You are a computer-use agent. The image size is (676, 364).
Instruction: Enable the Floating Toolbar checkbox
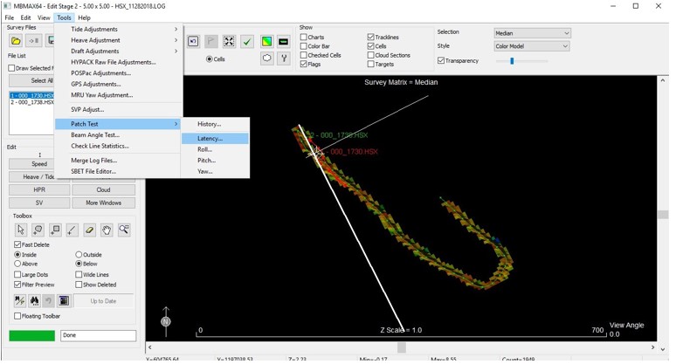[17, 316]
